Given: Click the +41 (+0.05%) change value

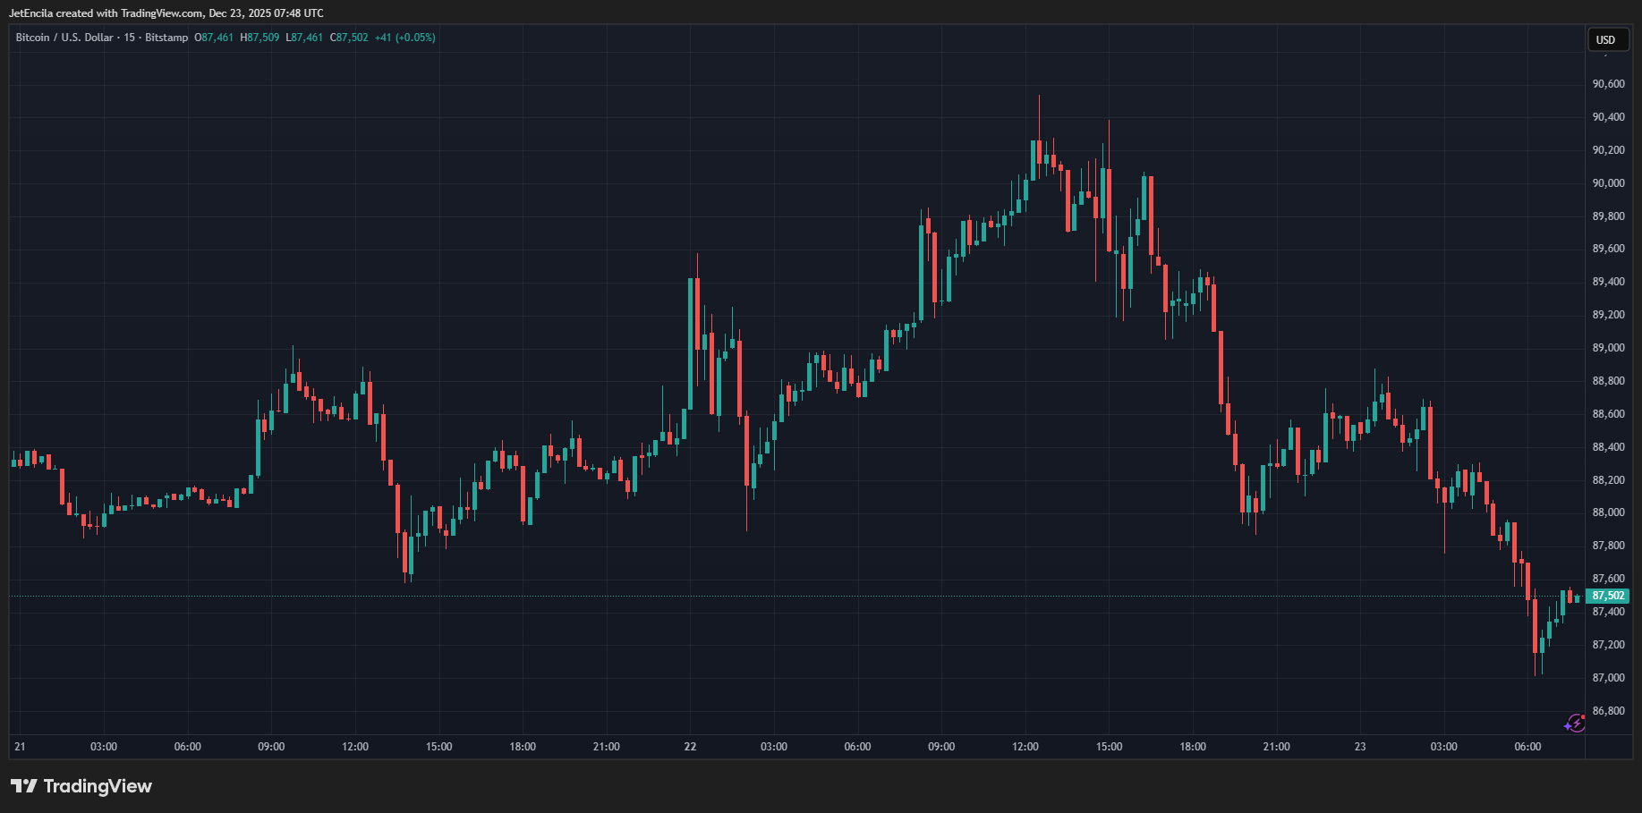Looking at the screenshot, I should point(404,38).
